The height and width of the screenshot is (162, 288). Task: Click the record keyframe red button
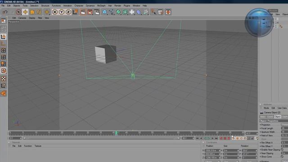pyautogui.click(x=221, y=138)
